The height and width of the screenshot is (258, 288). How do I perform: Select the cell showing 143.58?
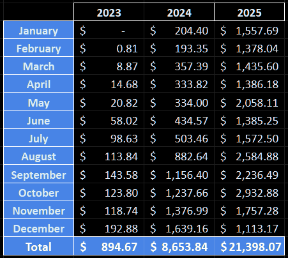tap(109, 174)
